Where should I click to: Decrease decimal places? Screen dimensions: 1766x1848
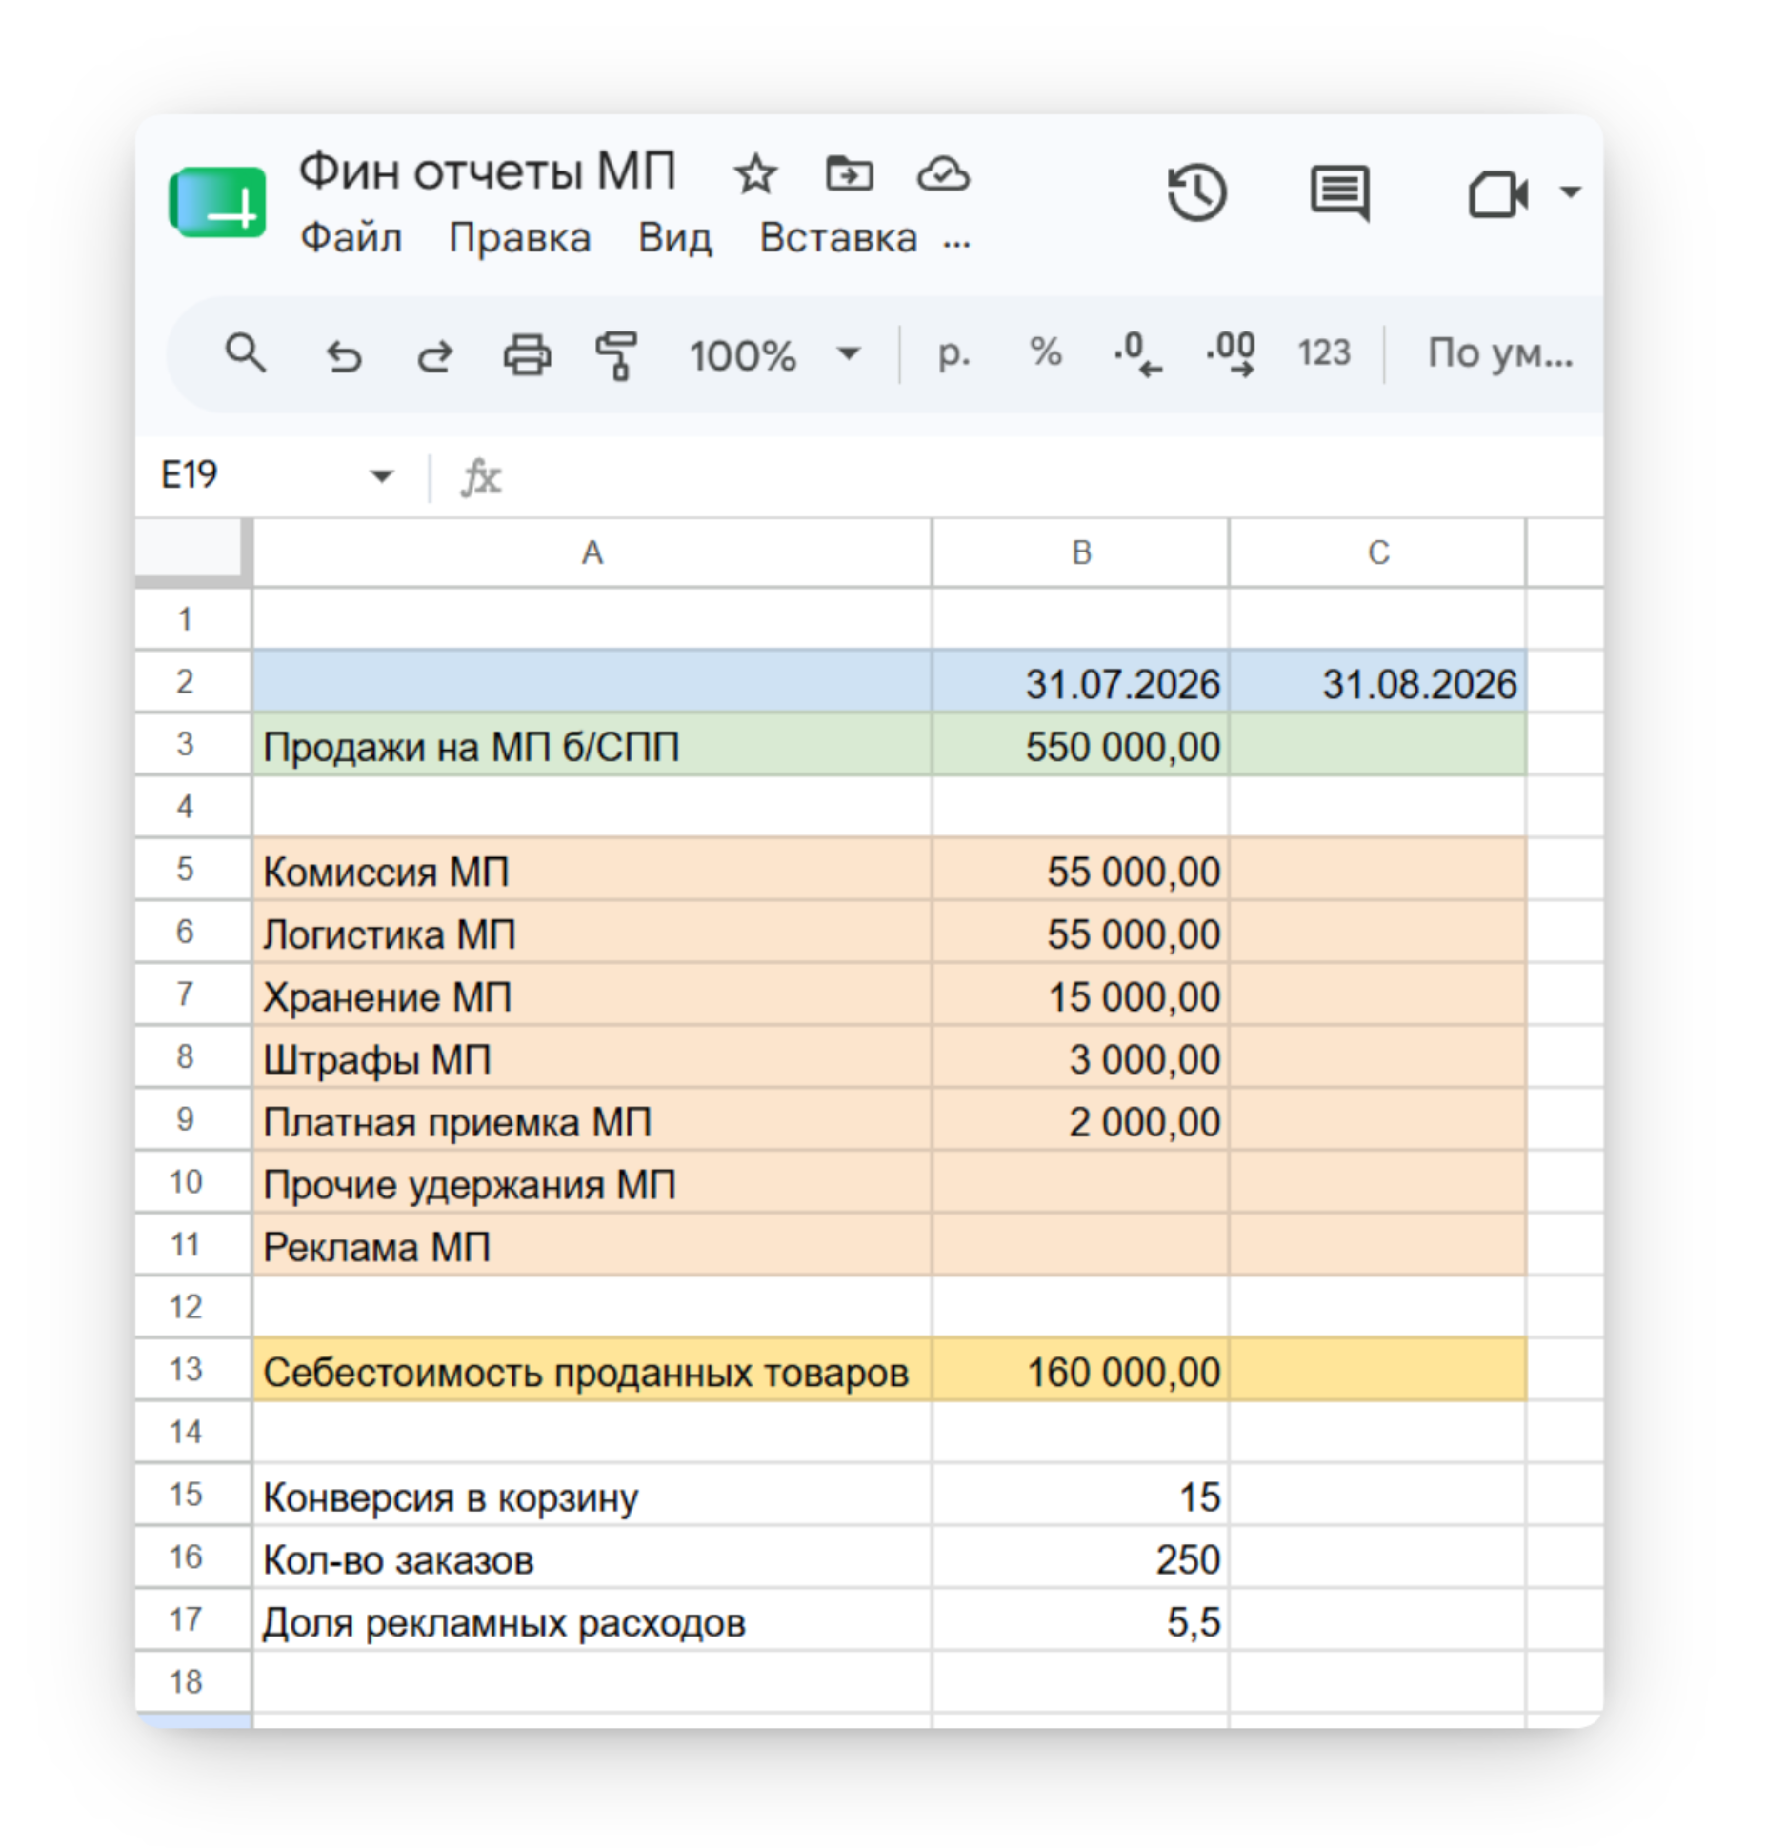click(1138, 353)
